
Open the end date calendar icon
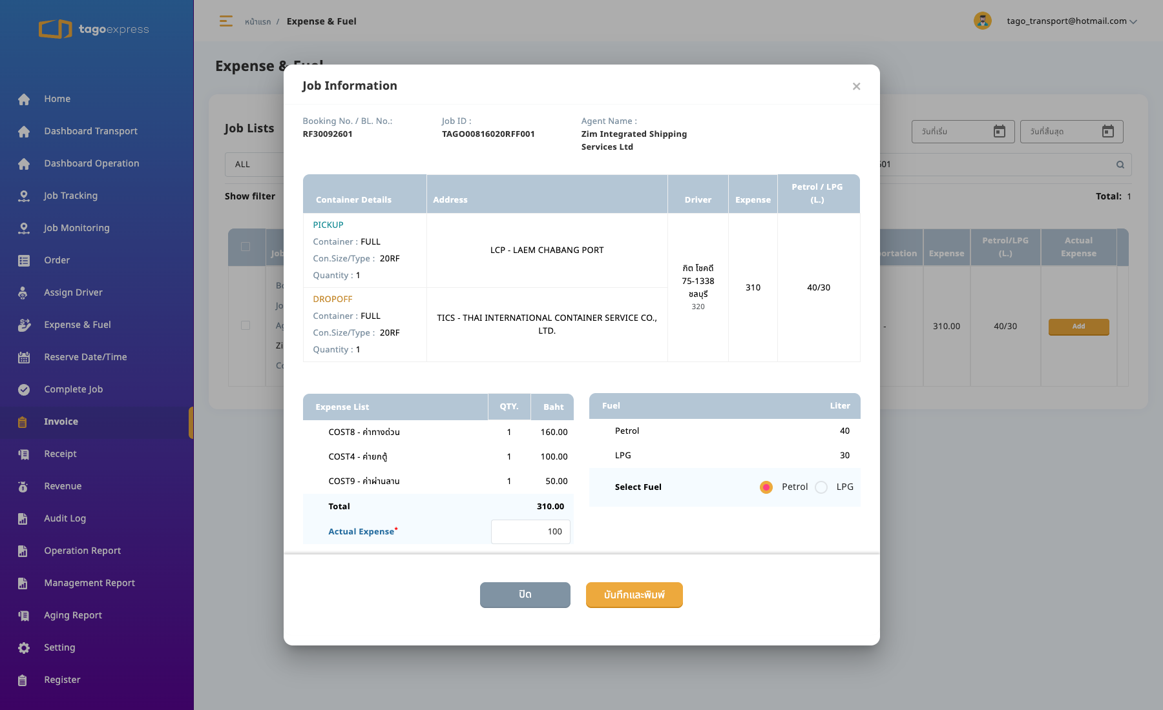click(1107, 132)
